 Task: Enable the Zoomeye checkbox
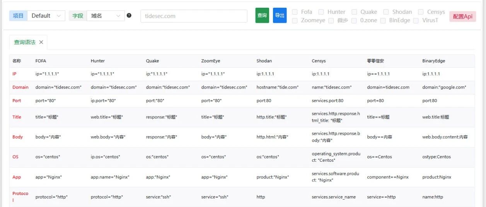point(295,21)
